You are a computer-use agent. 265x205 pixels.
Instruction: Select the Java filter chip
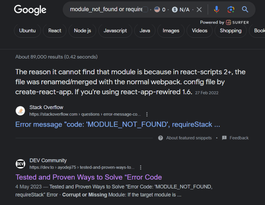point(145,31)
